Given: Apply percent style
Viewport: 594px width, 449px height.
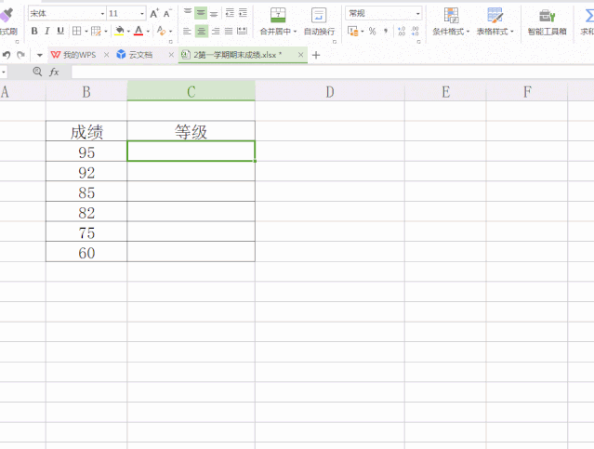Looking at the screenshot, I should tap(373, 31).
